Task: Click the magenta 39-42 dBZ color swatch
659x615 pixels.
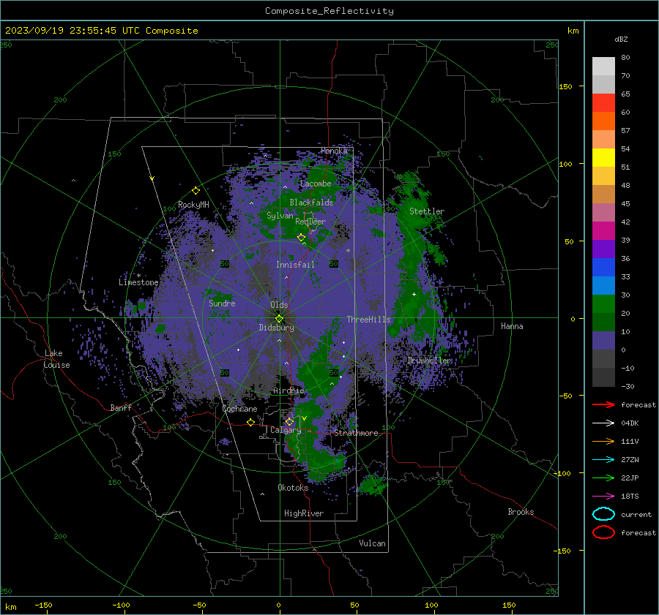Action: (603, 231)
